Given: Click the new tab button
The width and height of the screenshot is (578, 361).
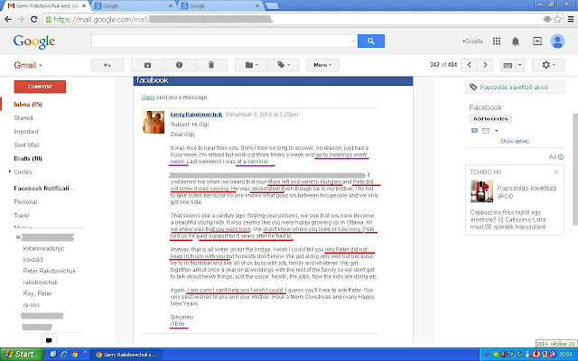Looking at the screenshot, I should coord(272,6).
